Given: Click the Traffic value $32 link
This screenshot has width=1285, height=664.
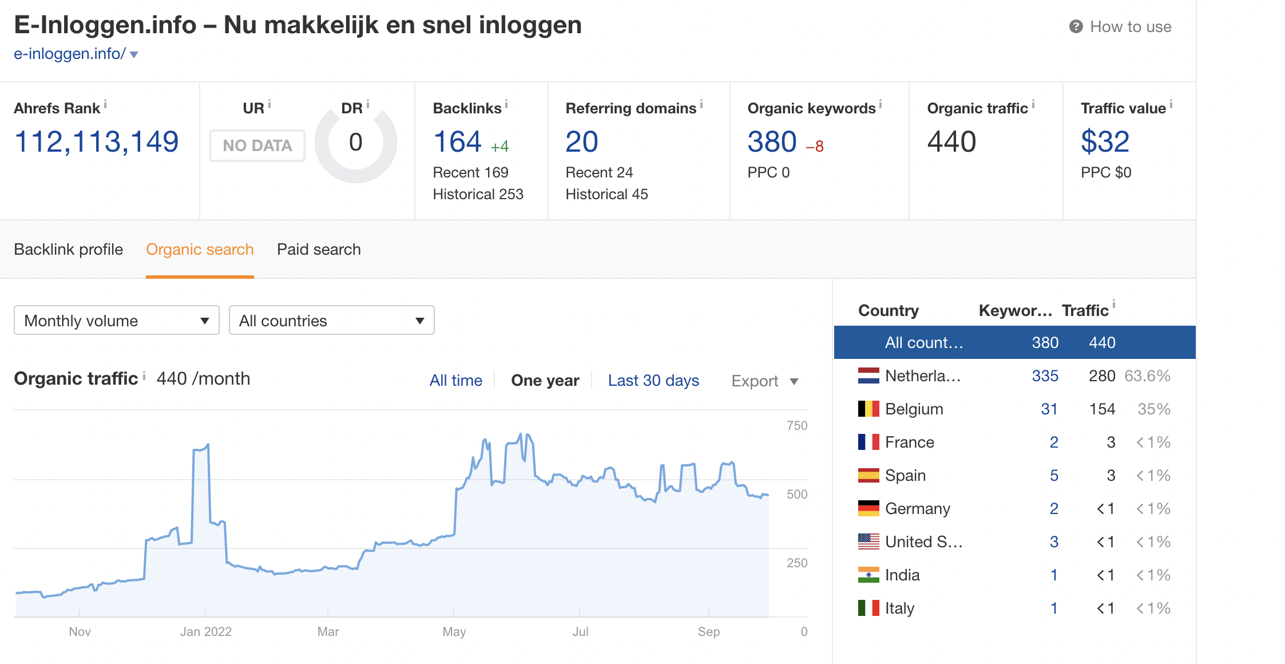Looking at the screenshot, I should pos(1105,142).
